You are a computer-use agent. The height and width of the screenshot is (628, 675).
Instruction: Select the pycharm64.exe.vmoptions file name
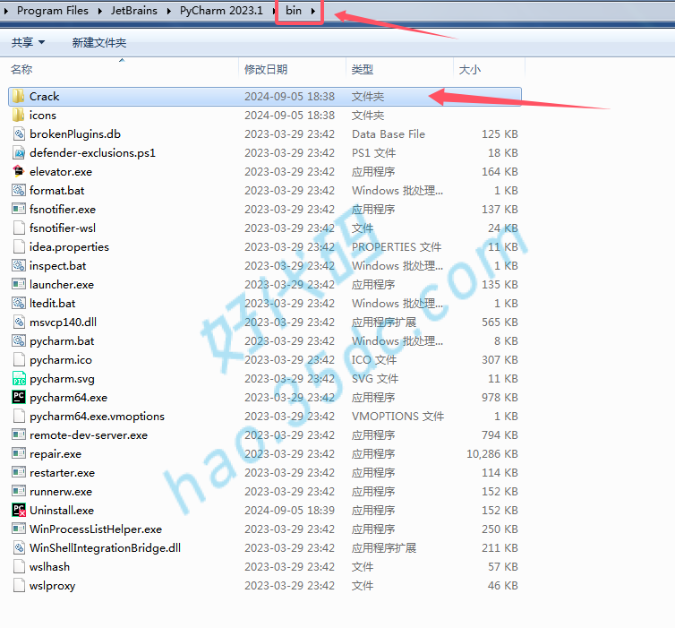point(97,416)
